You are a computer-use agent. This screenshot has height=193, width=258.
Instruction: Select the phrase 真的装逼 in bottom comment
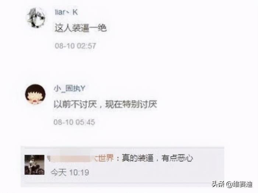click(137, 158)
